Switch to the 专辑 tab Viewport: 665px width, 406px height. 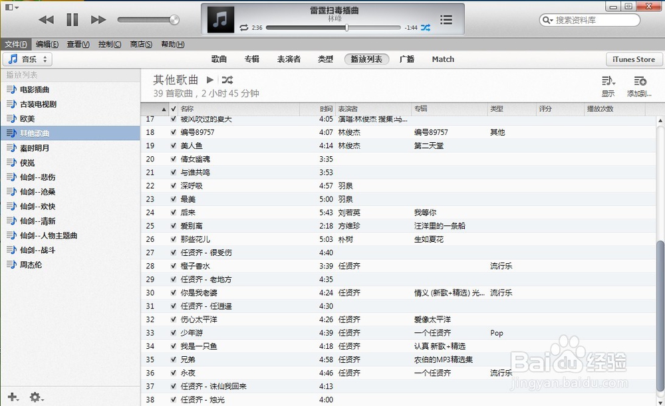[x=251, y=59]
